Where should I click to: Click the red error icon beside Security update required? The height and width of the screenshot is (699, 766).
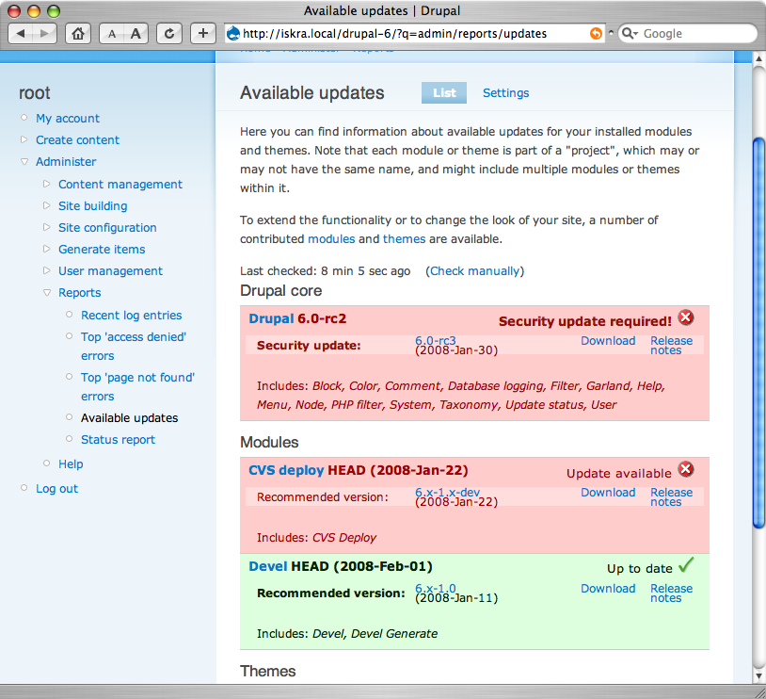coord(686,317)
